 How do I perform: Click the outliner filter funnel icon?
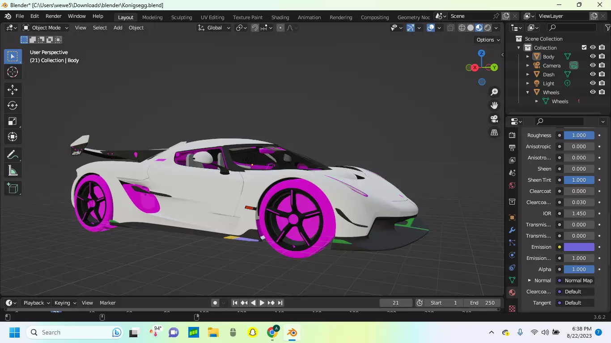(607, 28)
